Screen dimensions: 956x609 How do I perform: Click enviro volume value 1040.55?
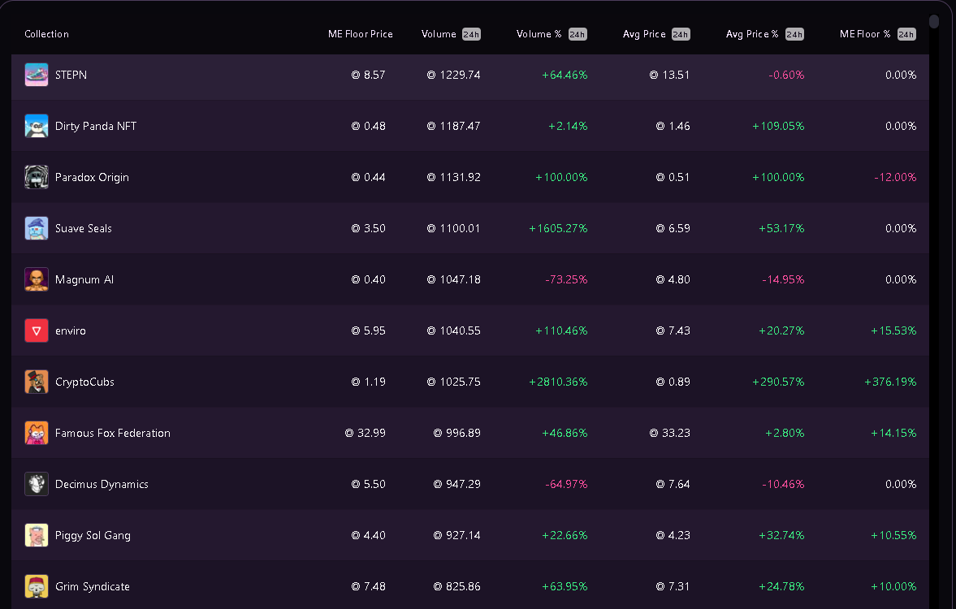point(453,331)
